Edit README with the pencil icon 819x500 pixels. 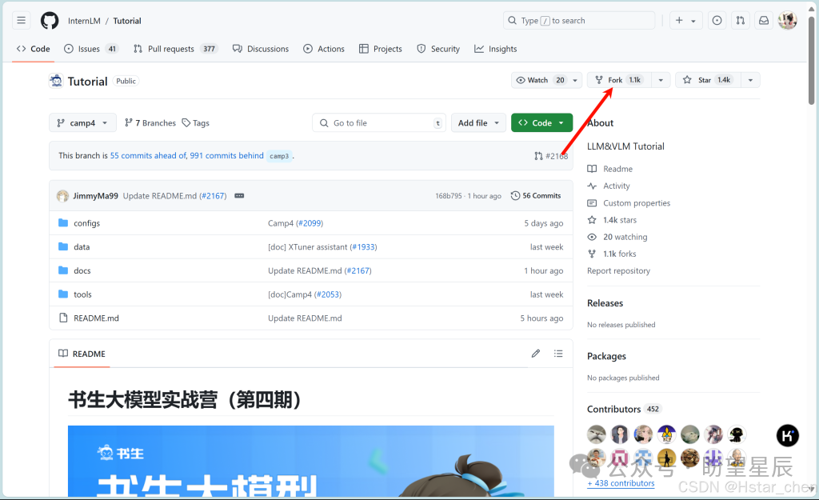[x=535, y=354]
